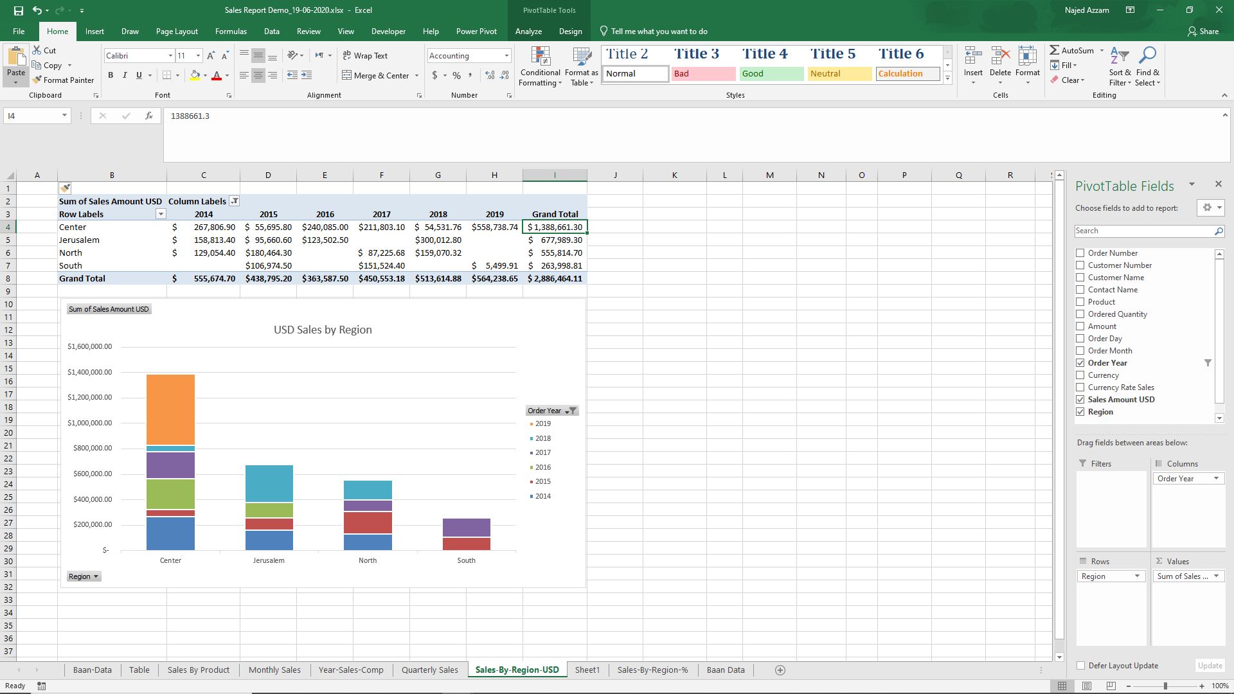Image resolution: width=1234 pixels, height=694 pixels.
Task: Click the Cut scissors icon
Action: click(x=37, y=50)
